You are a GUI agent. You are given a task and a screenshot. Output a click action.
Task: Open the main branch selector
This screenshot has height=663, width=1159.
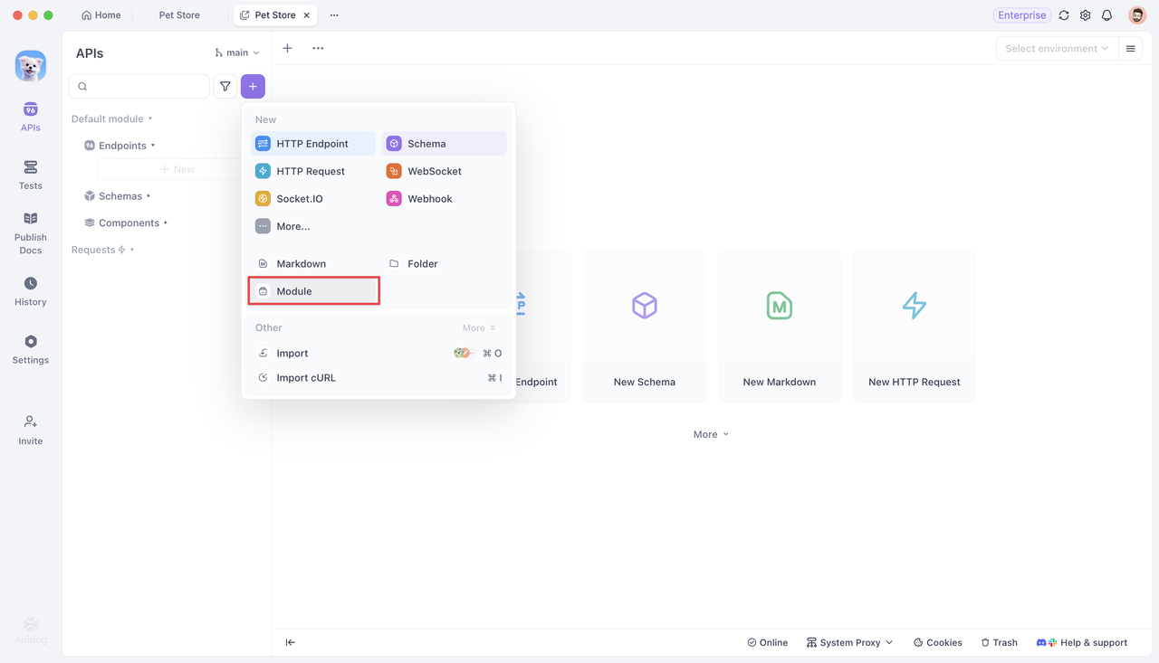coord(236,52)
